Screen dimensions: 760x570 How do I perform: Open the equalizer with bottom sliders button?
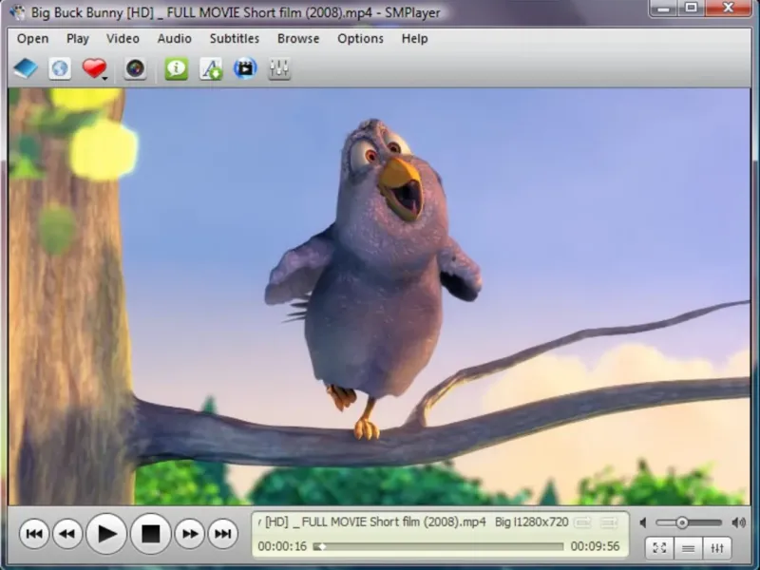coord(717,548)
